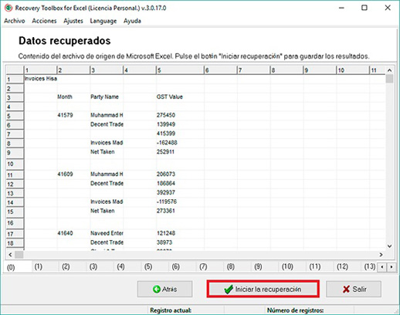Click the 'Party Name' cell
The image size is (400, 315).
(107, 97)
